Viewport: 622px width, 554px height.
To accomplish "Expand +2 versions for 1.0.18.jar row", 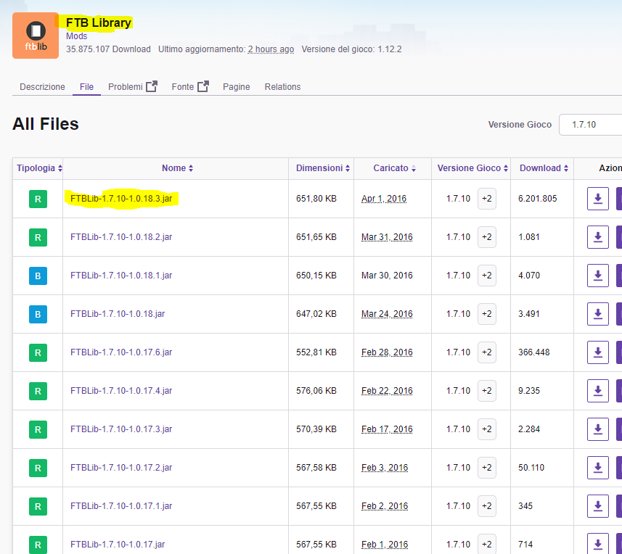I will (487, 314).
